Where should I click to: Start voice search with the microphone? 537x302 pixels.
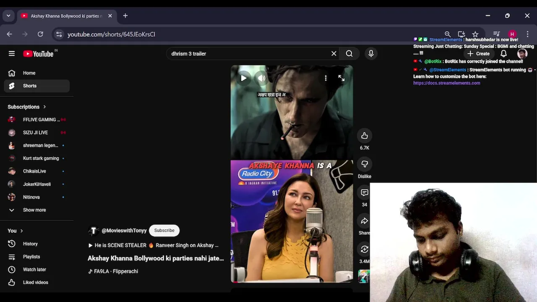[x=371, y=54]
